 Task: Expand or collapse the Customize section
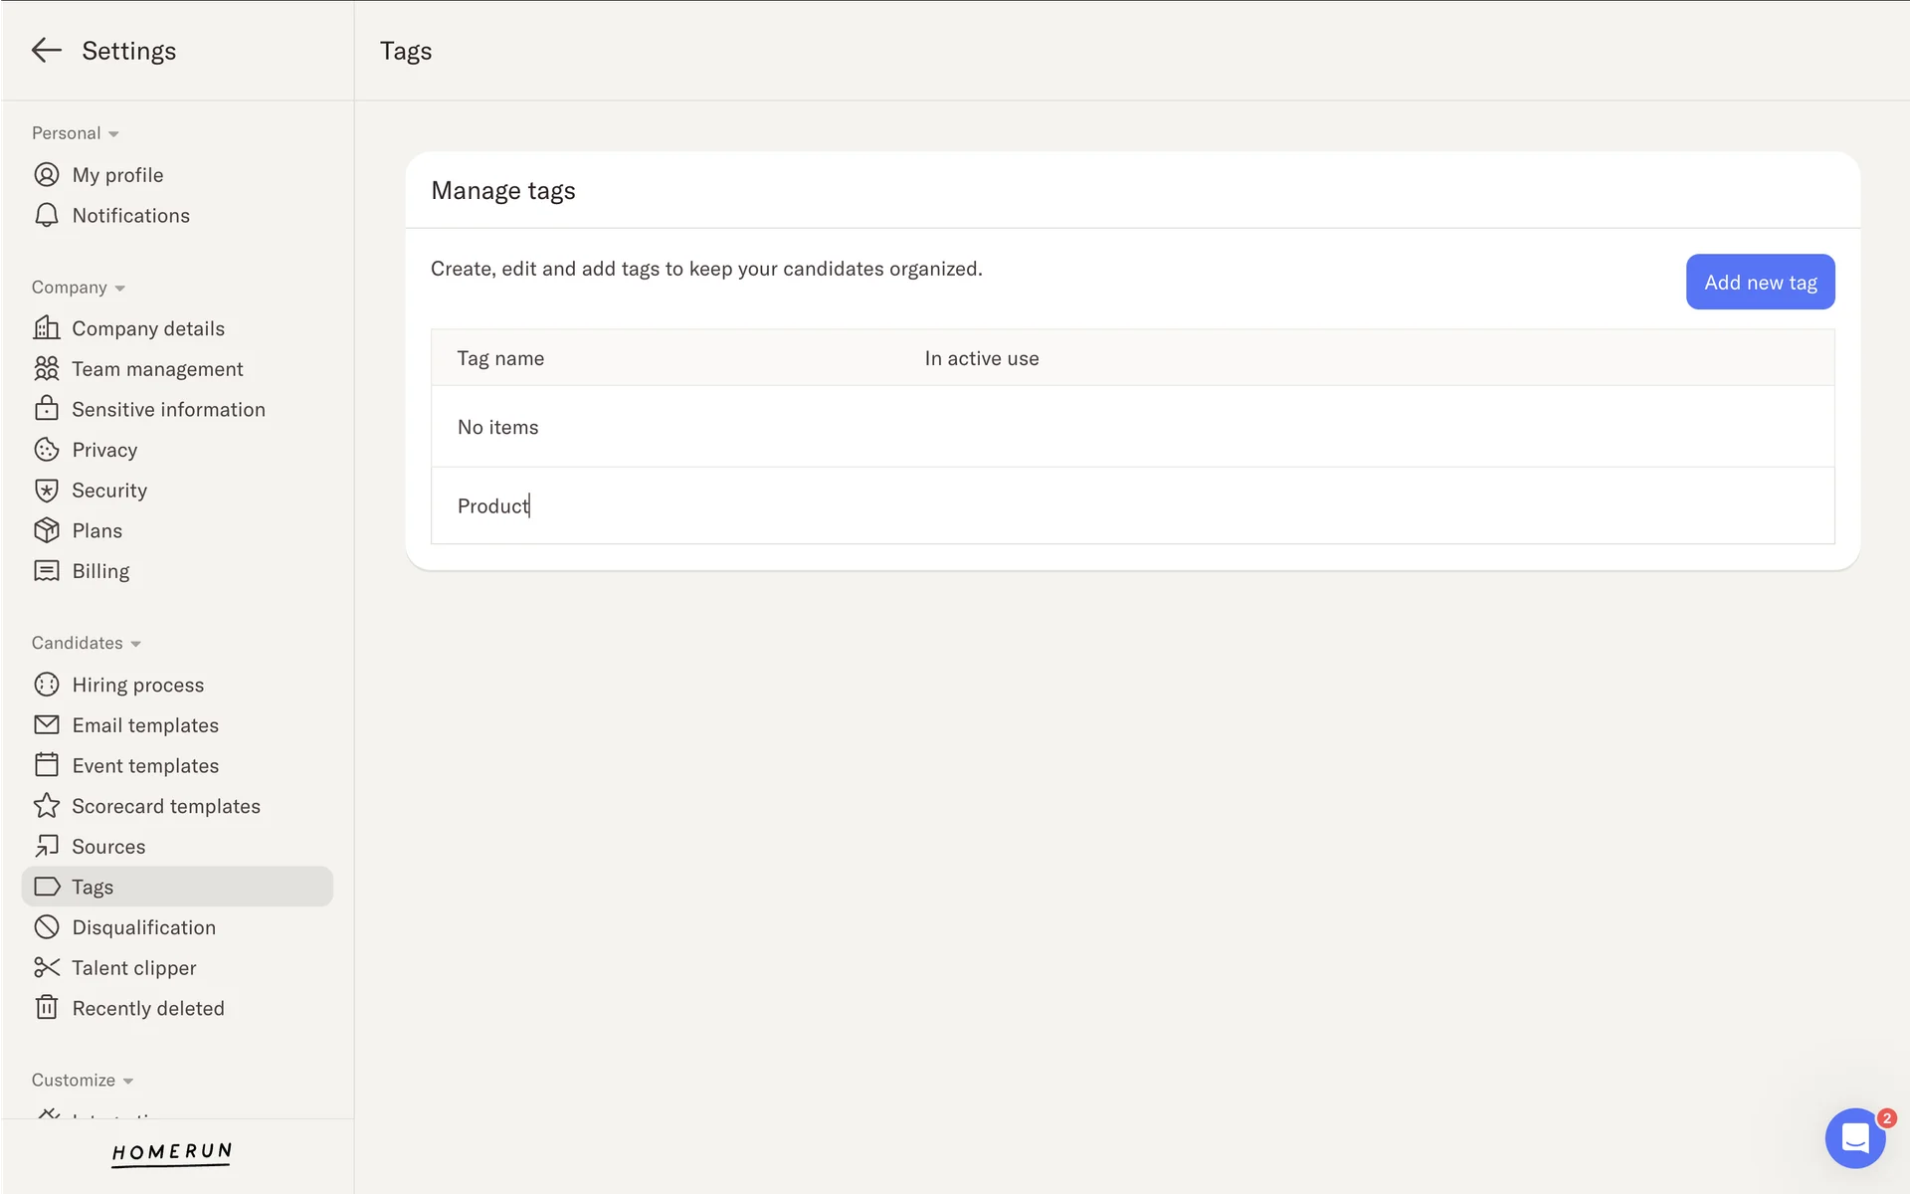tap(82, 1080)
